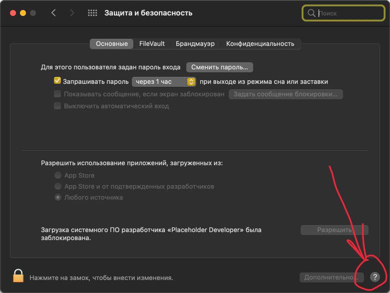Viewport: 390px width, 293px height.
Task: Click the Дополнительно... button
Action: 332,277
